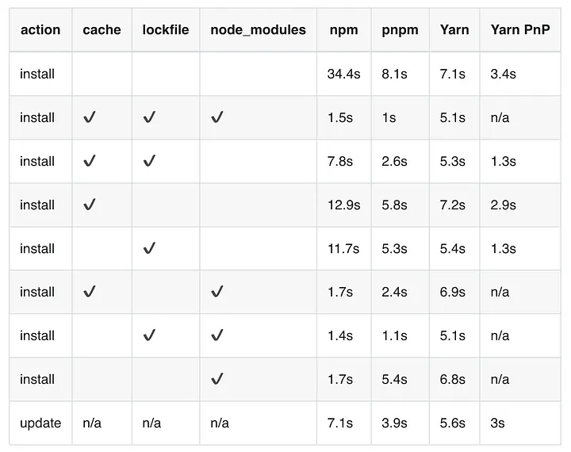
Task: Click the node_modules checkmark in the 2.4s pnpm row
Action: [x=217, y=291]
